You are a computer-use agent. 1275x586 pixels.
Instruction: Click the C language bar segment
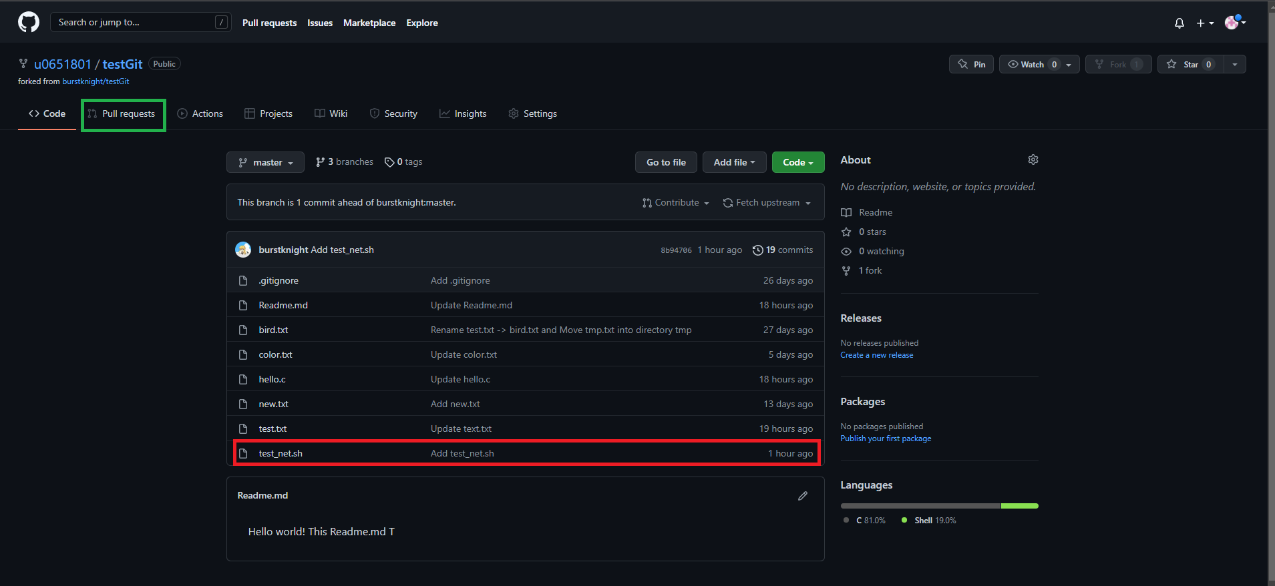(x=920, y=506)
